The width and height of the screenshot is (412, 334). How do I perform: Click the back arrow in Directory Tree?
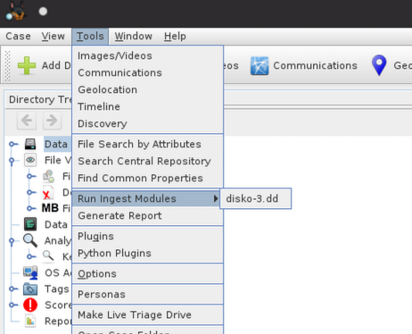27,121
